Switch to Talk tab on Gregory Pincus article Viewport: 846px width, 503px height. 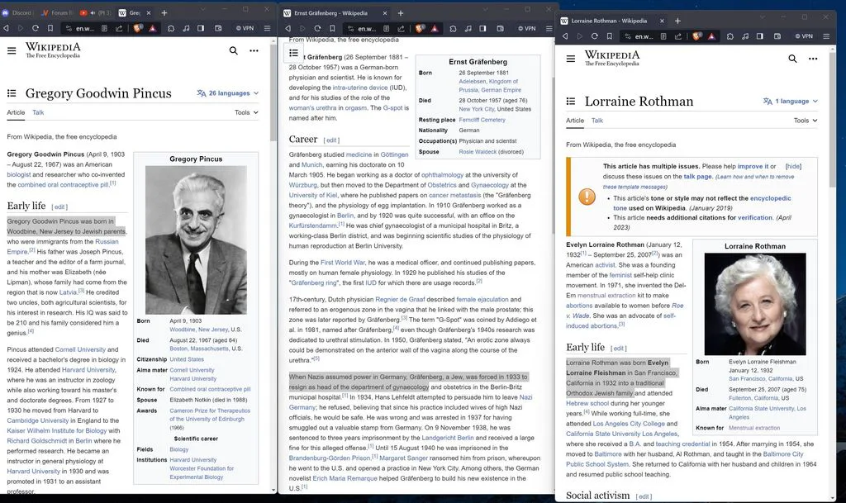(38, 112)
